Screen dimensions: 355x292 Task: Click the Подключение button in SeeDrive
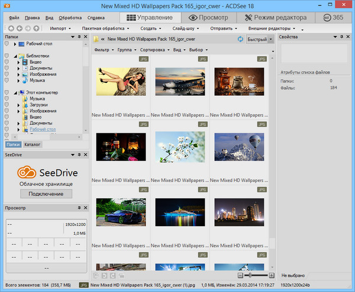[x=46, y=194]
